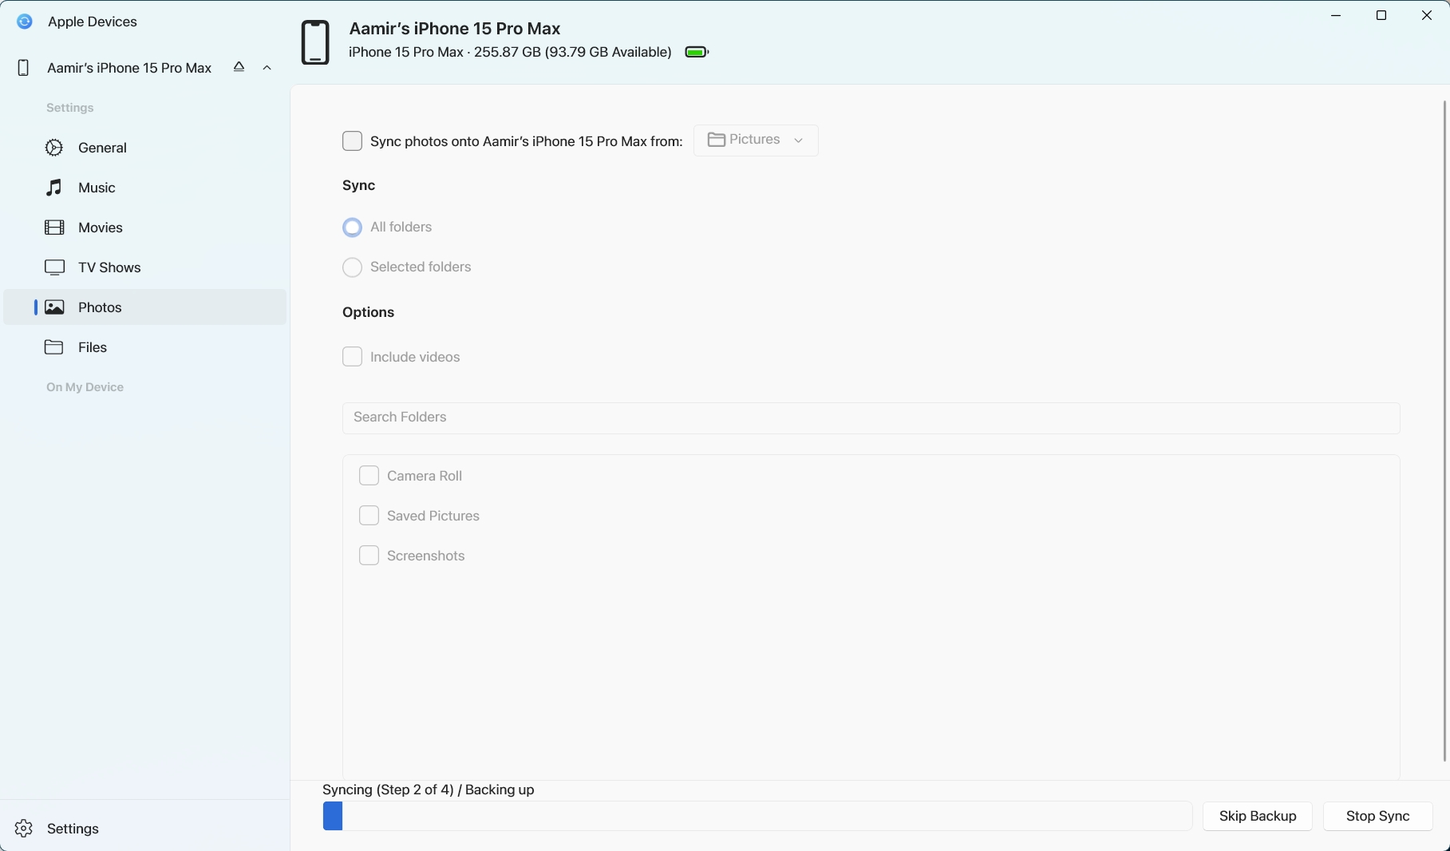Click the Movies film strip icon

tap(54, 228)
